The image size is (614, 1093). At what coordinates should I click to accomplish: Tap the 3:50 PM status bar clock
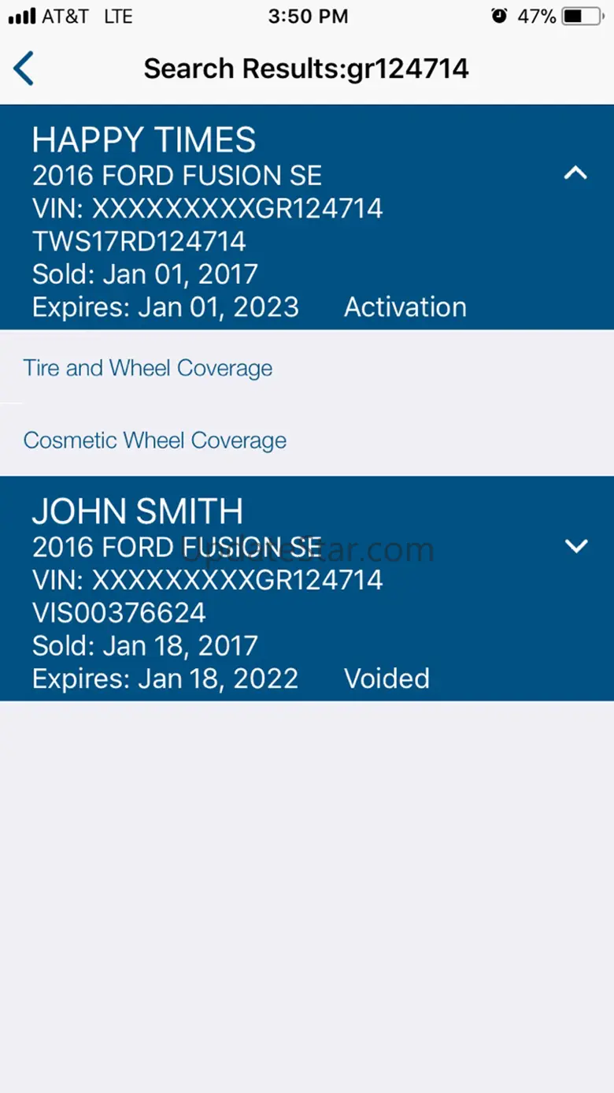[x=308, y=17]
